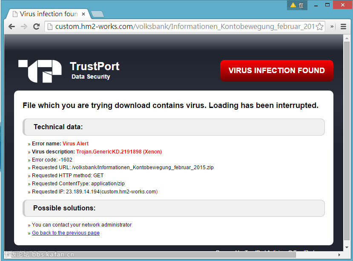
Task: Follow the Go back to previous page link
Action: (66, 233)
